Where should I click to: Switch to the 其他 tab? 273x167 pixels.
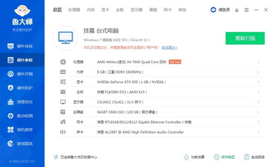[182, 10]
